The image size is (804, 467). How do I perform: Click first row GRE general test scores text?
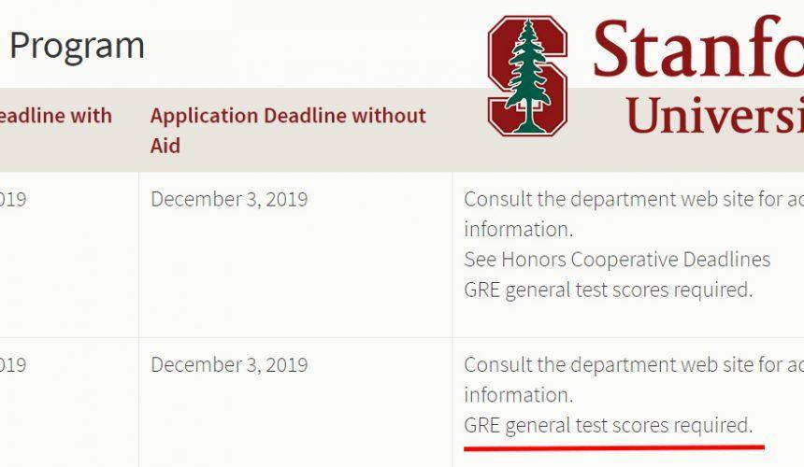pos(608,290)
